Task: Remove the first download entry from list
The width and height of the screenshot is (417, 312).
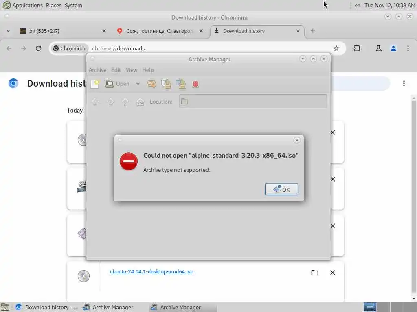Action: click(x=333, y=132)
